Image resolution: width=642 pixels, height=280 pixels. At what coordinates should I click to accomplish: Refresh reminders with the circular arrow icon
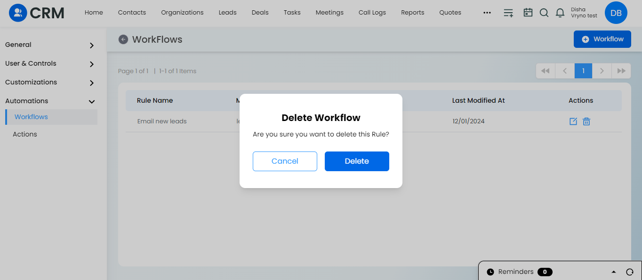630,272
